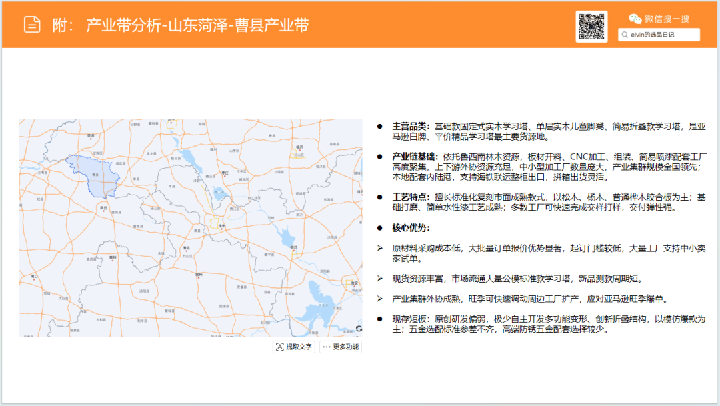Click the '现存短板' bullet paragraph
Viewport: 720px width, 406px height.
(549, 324)
